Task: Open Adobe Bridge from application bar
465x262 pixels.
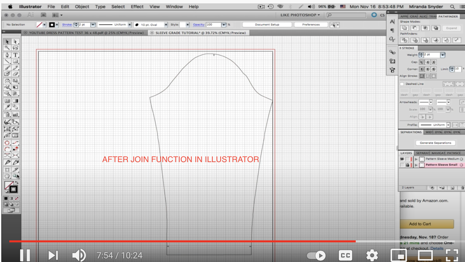Action: [x=43, y=15]
